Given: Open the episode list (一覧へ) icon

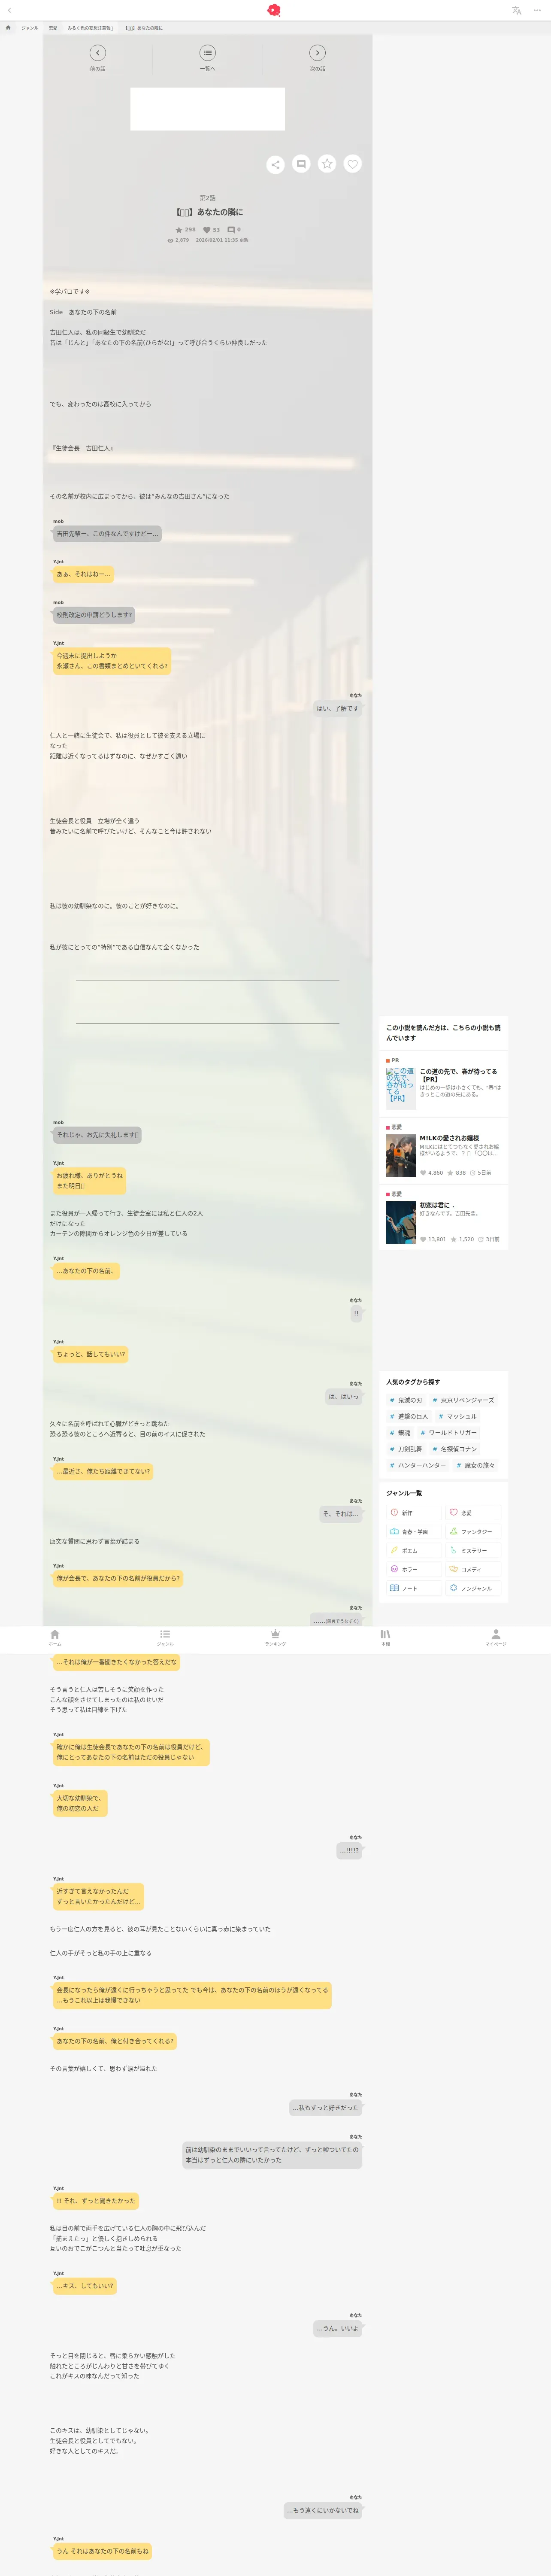Looking at the screenshot, I should [207, 53].
